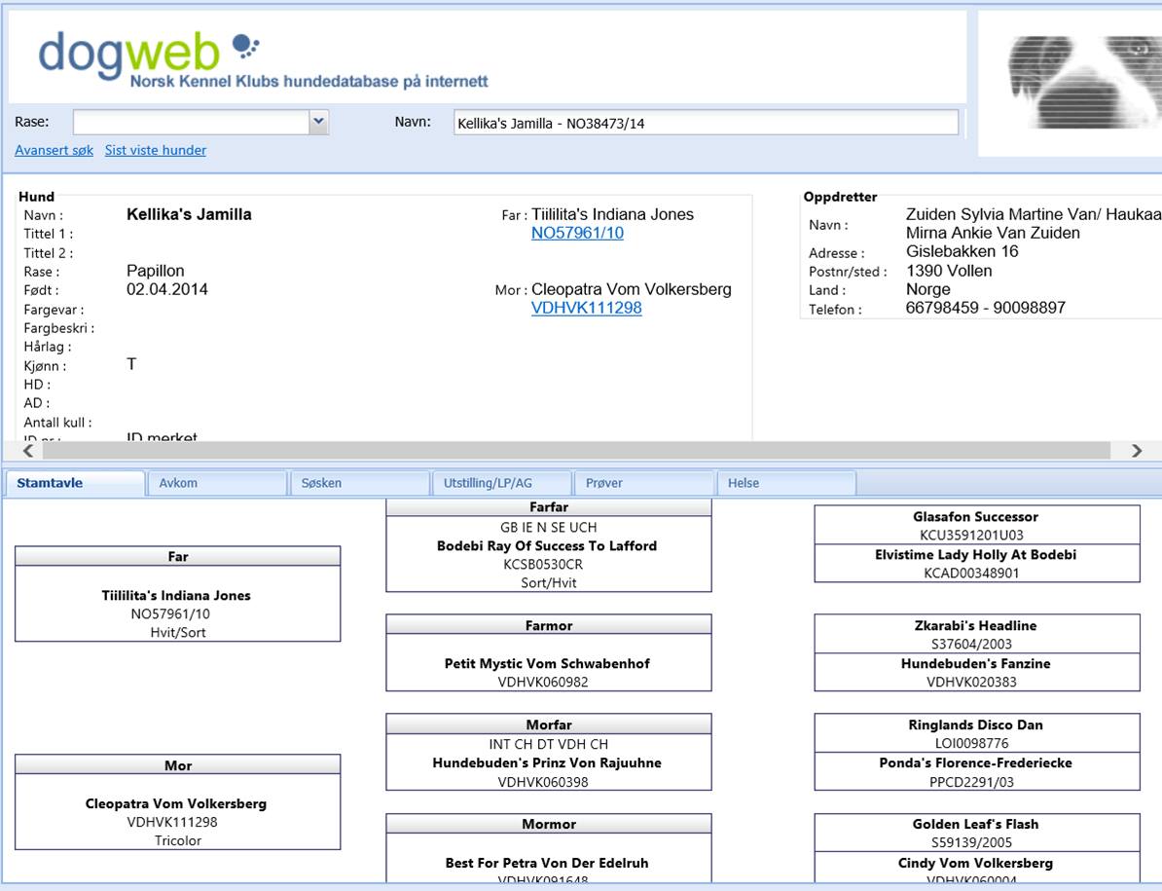This screenshot has height=891, width=1162.
Task: Switch to the Avkom tab
Action: click(x=217, y=483)
